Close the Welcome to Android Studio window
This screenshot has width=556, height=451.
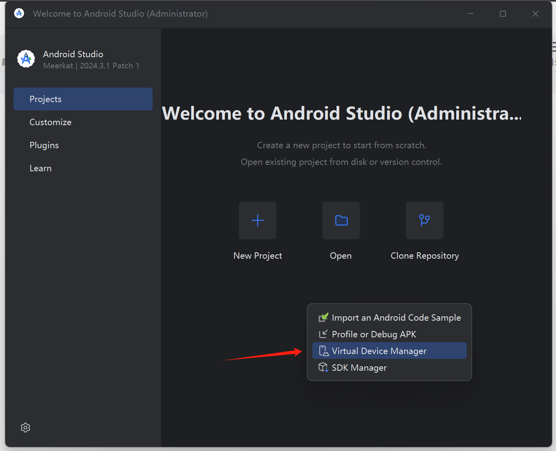coord(535,14)
